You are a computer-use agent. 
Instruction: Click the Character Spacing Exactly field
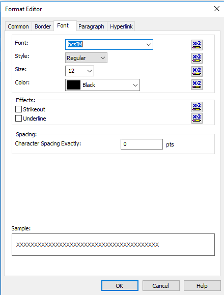tap(142, 144)
